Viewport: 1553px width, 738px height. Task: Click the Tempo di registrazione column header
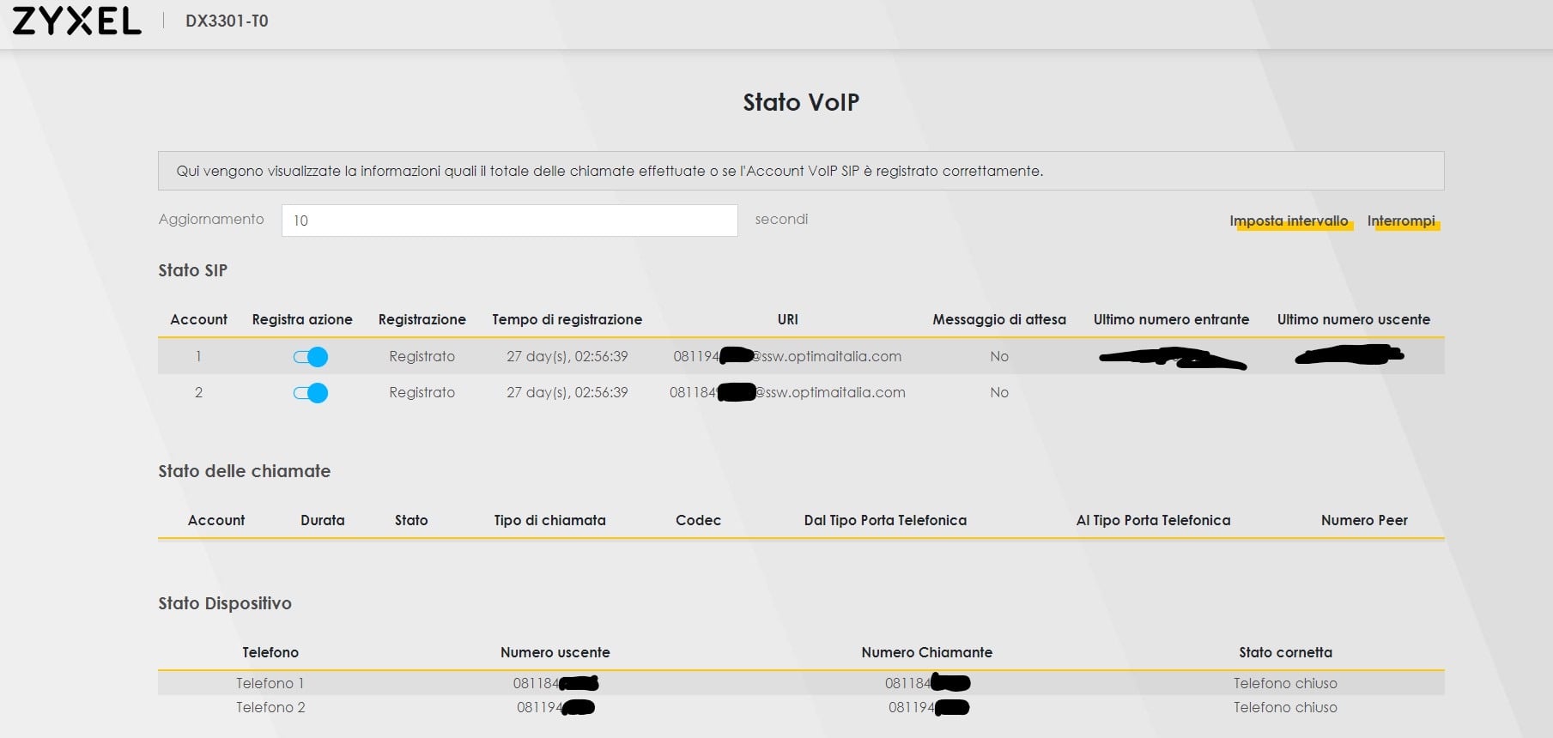[567, 319]
